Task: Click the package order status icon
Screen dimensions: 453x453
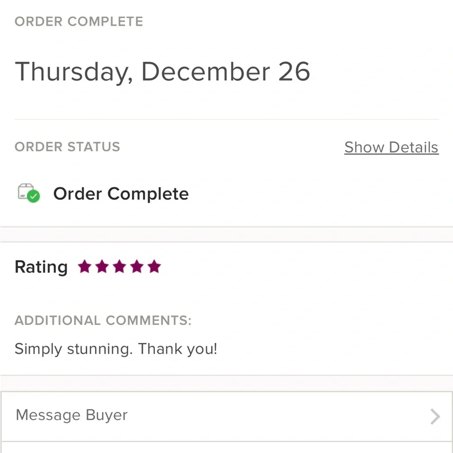Action: pyautogui.click(x=25, y=192)
